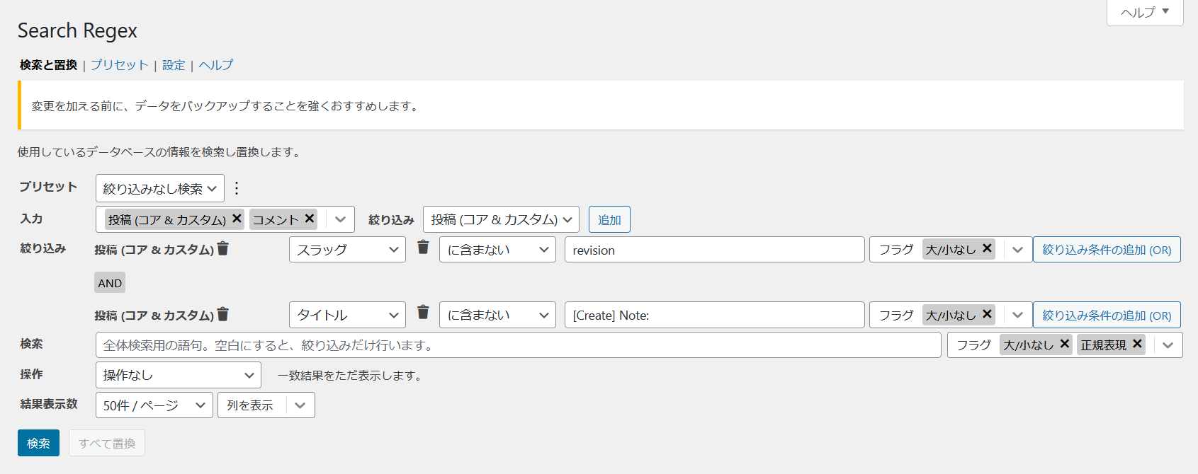1198x474 pixels.
Task: Open the 設定 tab
Action: [x=174, y=65]
